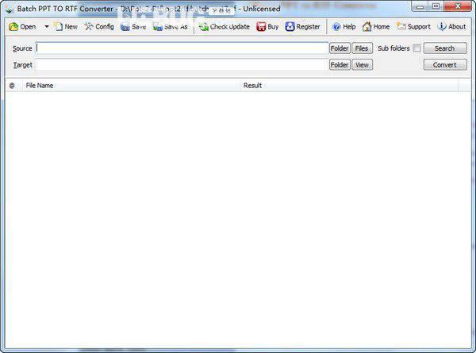Enable the Sub folders checkbox
The height and width of the screenshot is (353, 476).
tap(416, 48)
